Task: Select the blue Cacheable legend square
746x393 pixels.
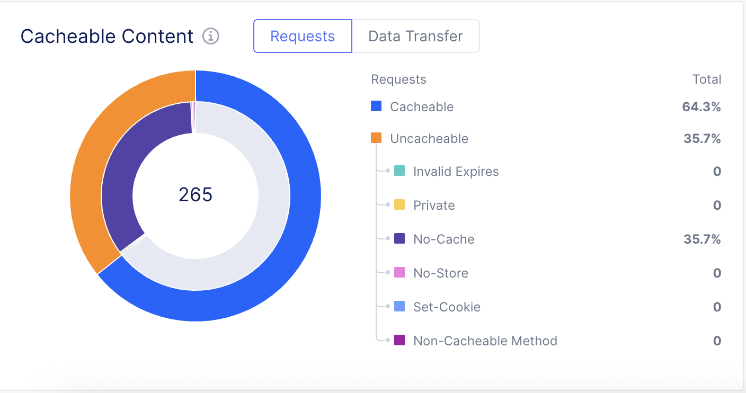Action: pyautogui.click(x=376, y=106)
